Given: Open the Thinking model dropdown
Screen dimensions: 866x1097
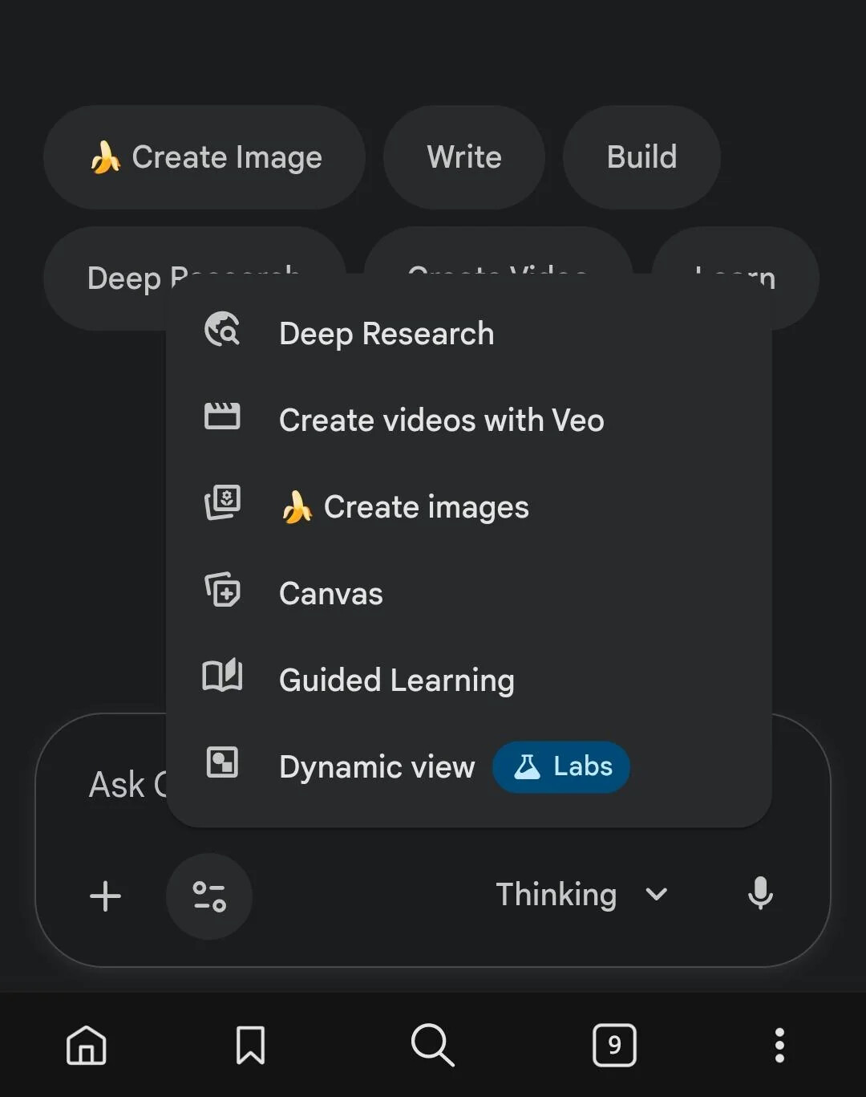Looking at the screenshot, I should pyautogui.click(x=556, y=894).
